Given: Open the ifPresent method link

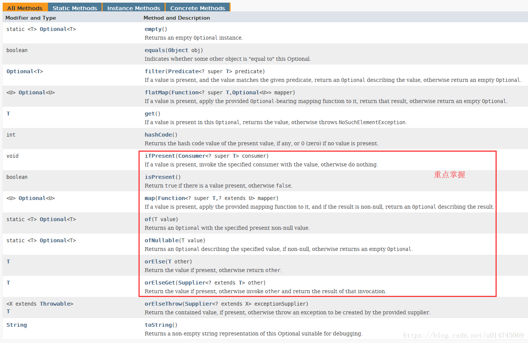Looking at the screenshot, I should tap(160, 156).
